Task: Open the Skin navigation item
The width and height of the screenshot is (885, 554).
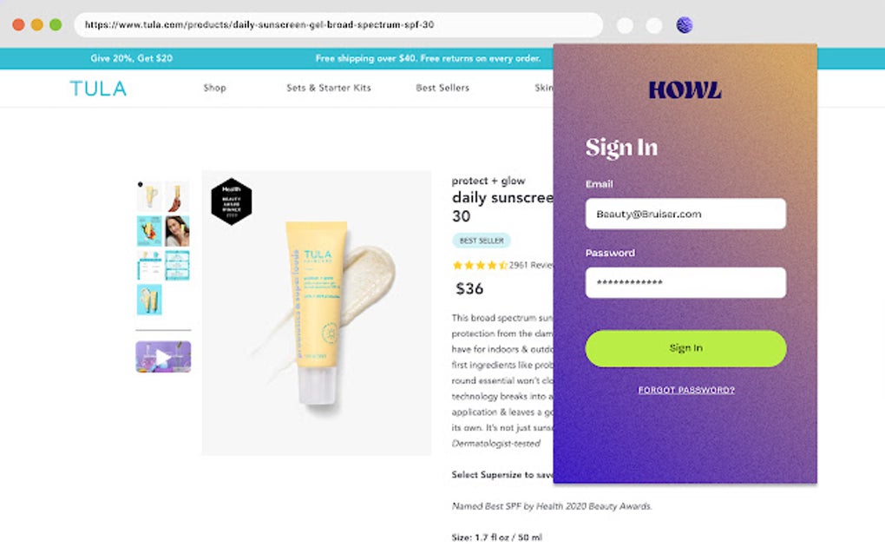Action: pyautogui.click(x=543, y=88)
